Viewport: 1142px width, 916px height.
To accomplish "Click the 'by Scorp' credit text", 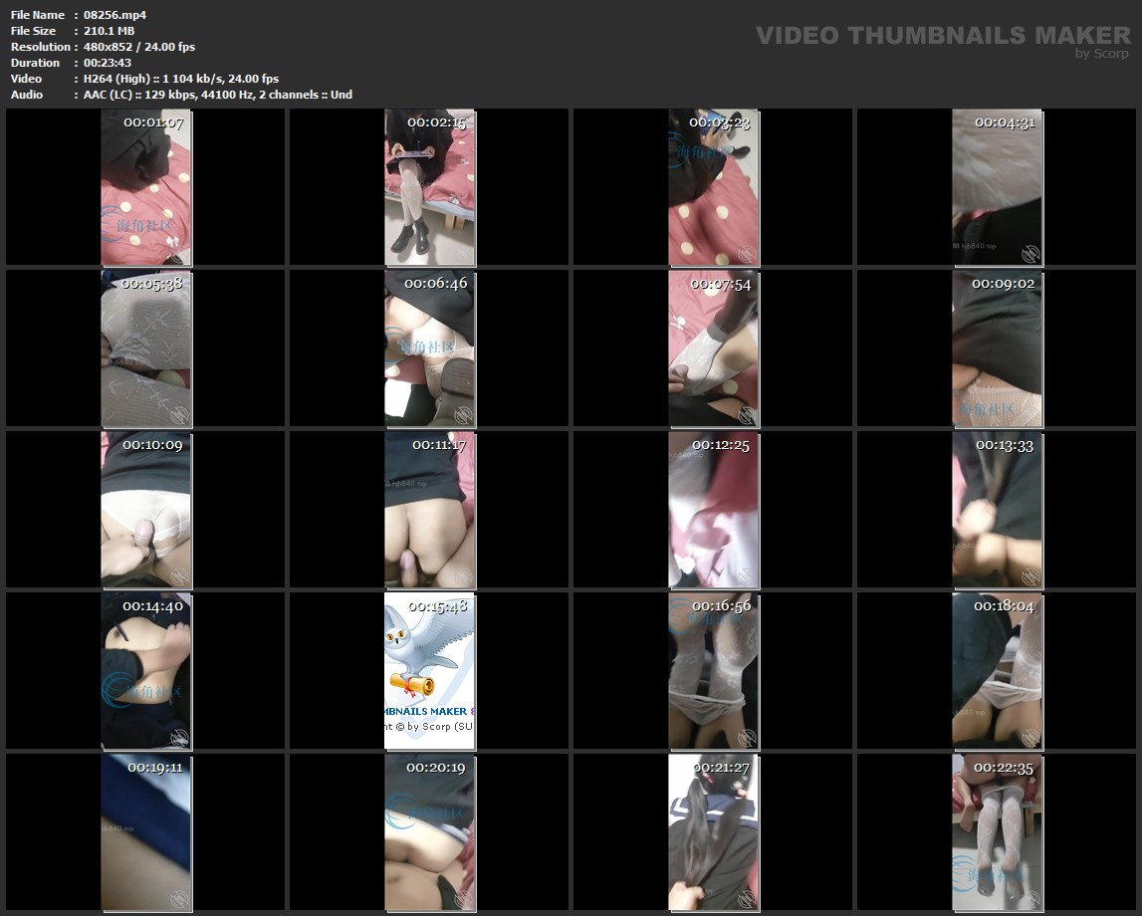I will [x=1101, y=54].
